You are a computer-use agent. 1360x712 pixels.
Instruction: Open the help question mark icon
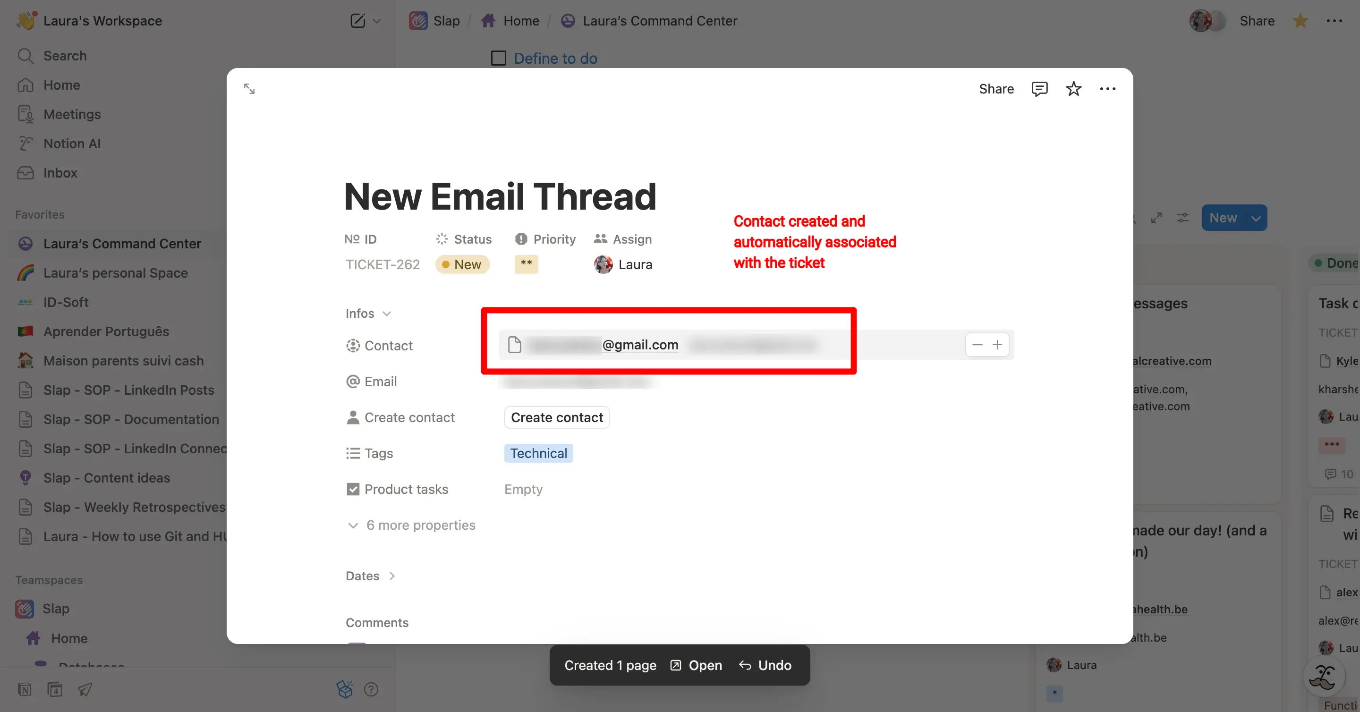371,689
